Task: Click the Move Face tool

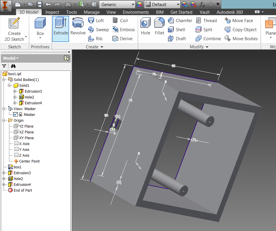Action: [239, 21]
